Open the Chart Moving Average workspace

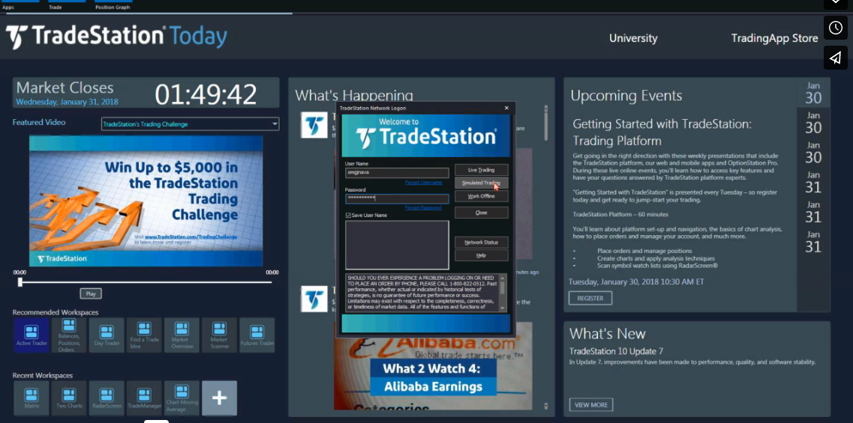click(182, 398)
